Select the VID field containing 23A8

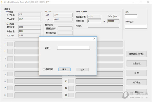(x=61, y=15)
